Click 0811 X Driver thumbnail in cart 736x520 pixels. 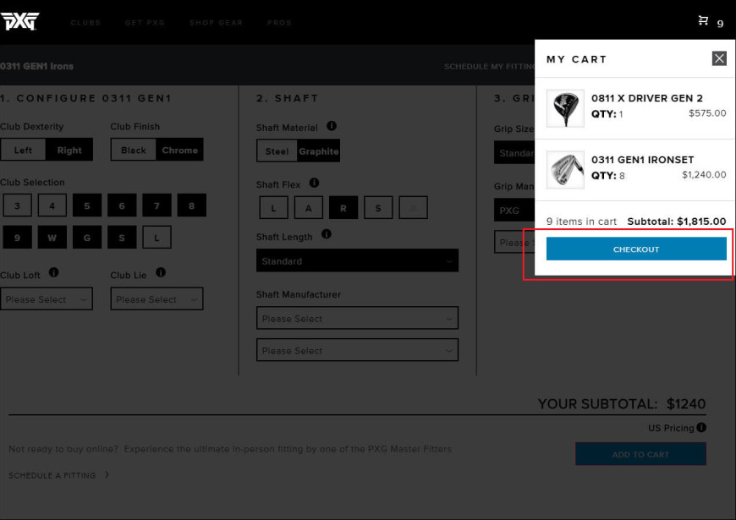(x=565, y=108)
